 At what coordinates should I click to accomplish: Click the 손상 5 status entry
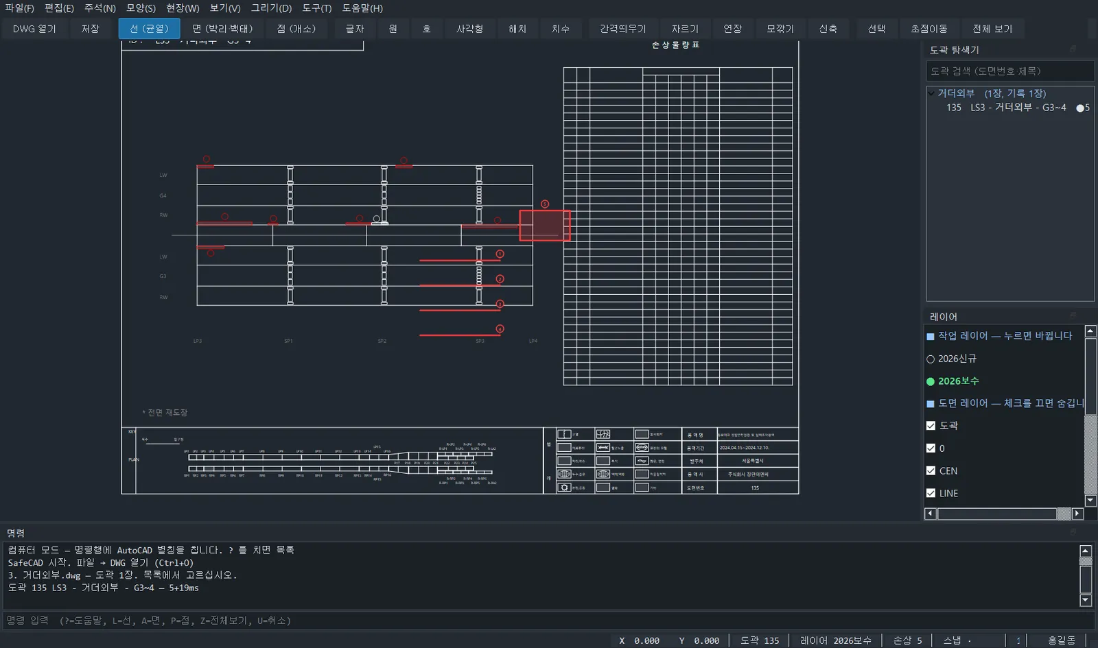click(x=907, y=640)
